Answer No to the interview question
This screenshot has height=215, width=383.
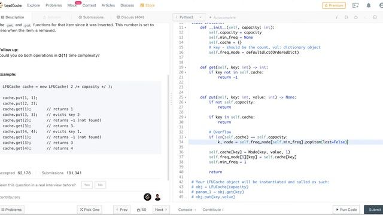tap(101, 185)
